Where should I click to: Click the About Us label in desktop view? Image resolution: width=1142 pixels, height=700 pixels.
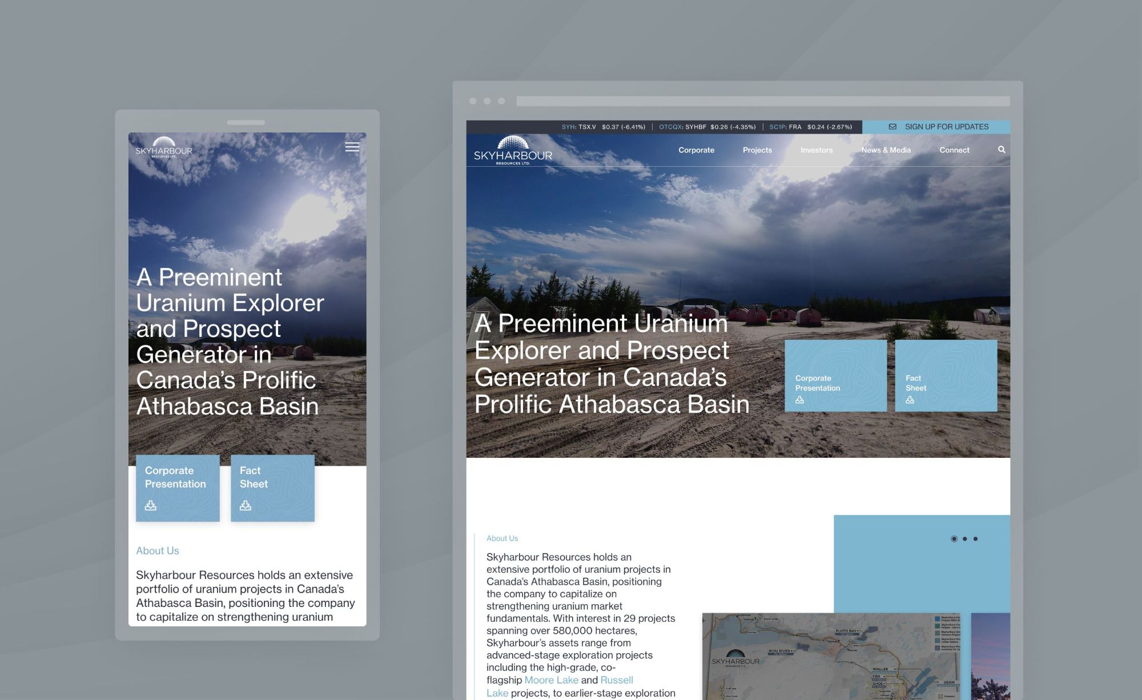point(502,538)
